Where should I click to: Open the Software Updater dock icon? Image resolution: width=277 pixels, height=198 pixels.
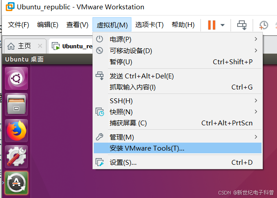(x=16, y=183)
